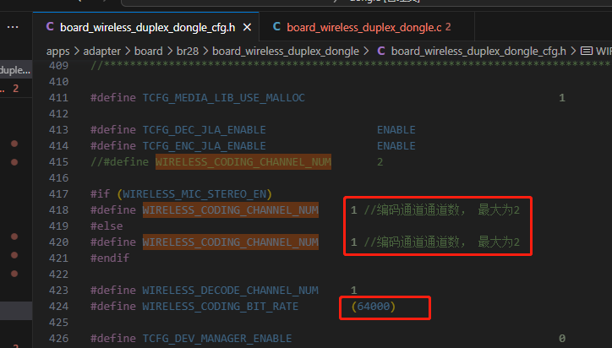Click the symbol icon at breadcrumb end
The height and width of the screenshot is (348, 612).
(x=587, y=51)
